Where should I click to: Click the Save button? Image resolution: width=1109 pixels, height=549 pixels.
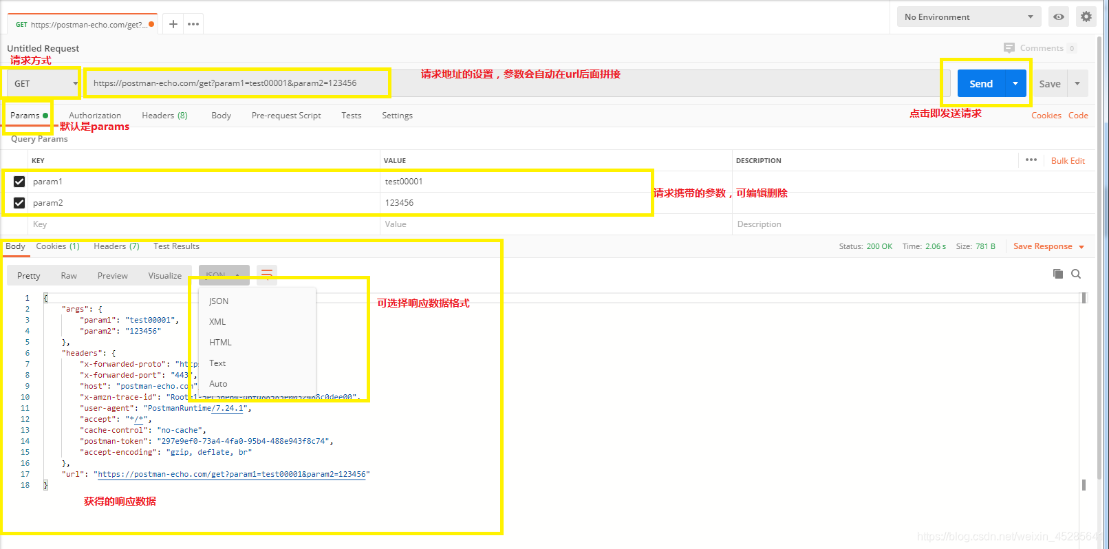(1050, 83)
